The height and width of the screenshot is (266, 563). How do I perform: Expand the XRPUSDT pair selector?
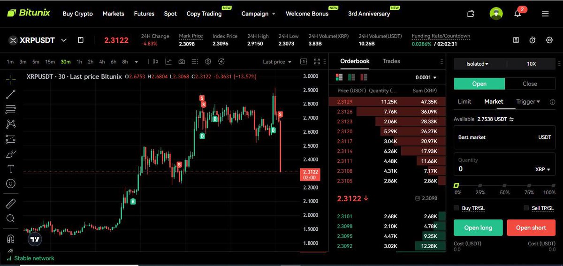[x=64, y=40]
